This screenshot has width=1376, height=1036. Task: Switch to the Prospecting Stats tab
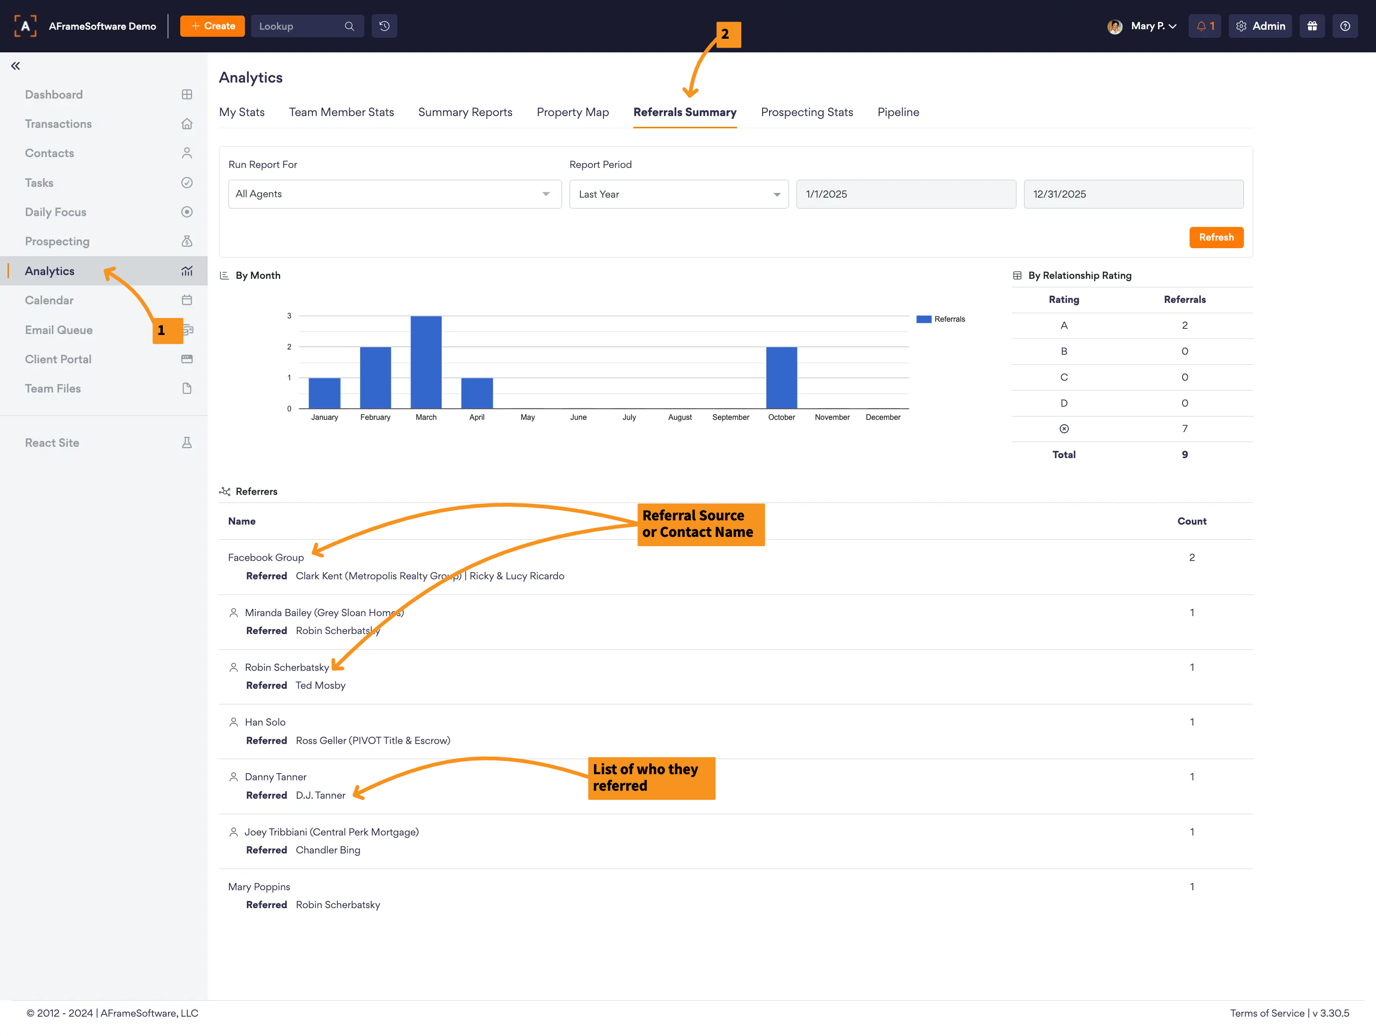tap(807, 112)
